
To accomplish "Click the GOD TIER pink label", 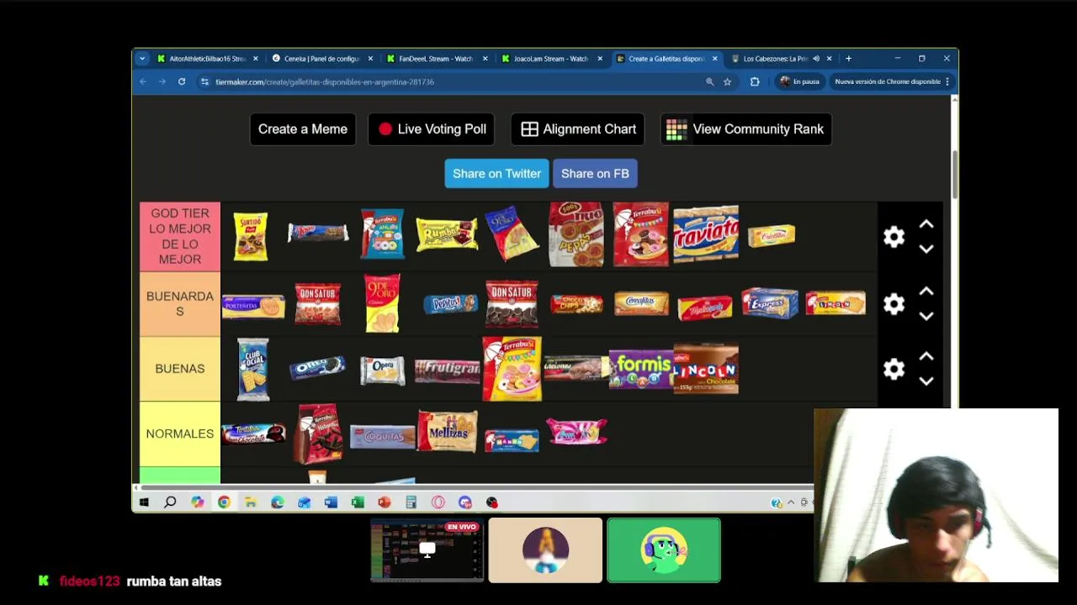I will coord(180,236).
